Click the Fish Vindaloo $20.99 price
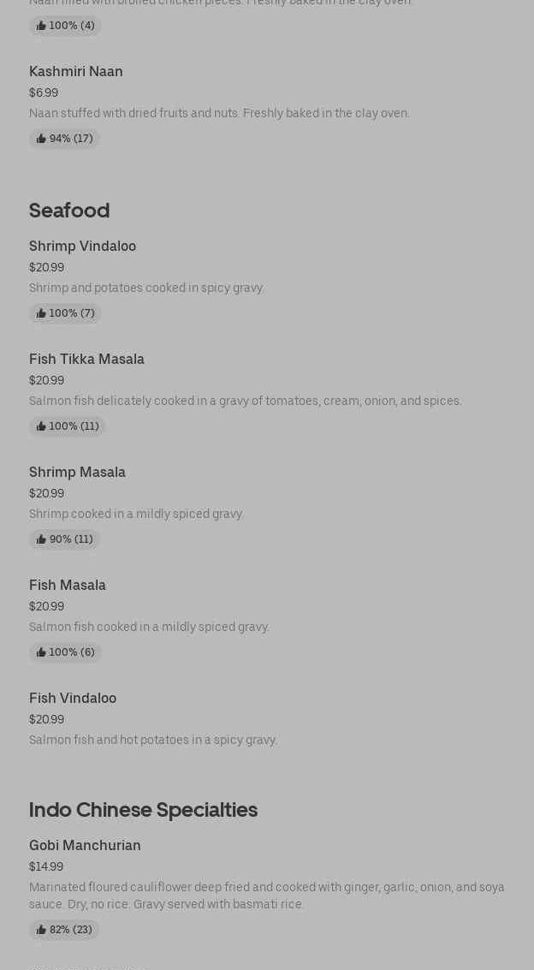534x970 pixels. coord(46,720)
